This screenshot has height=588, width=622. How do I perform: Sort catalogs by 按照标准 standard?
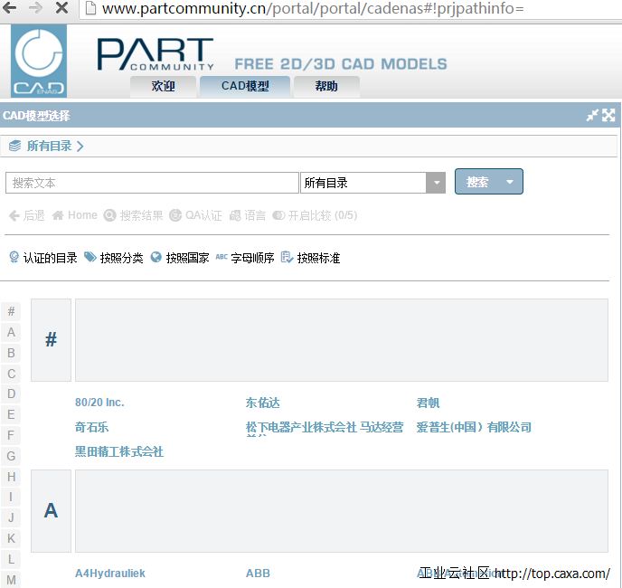(x=310, y=258)
